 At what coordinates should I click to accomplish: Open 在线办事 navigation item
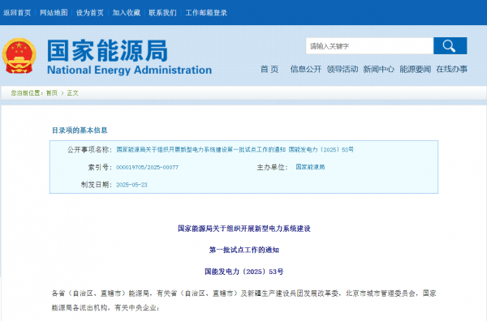pos(451,69)
